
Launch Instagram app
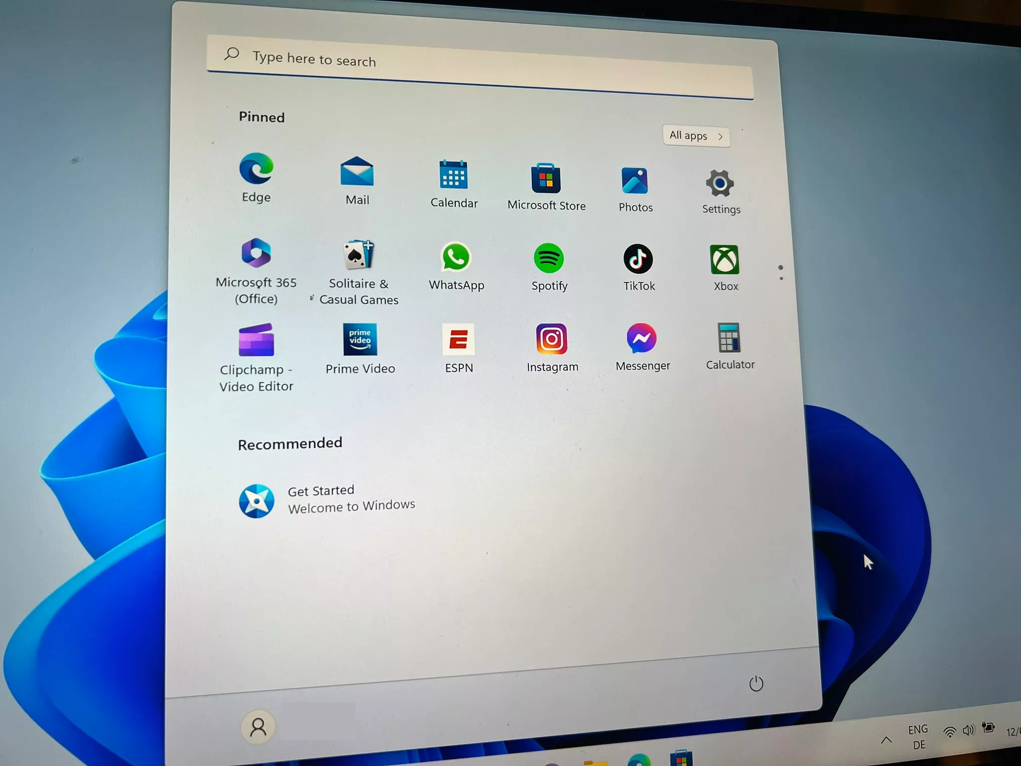tap(551, 339)
